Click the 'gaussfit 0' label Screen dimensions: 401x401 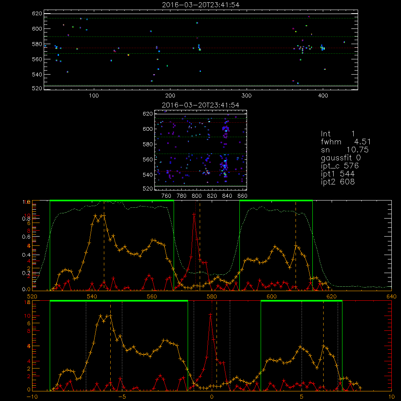point(340,158)
